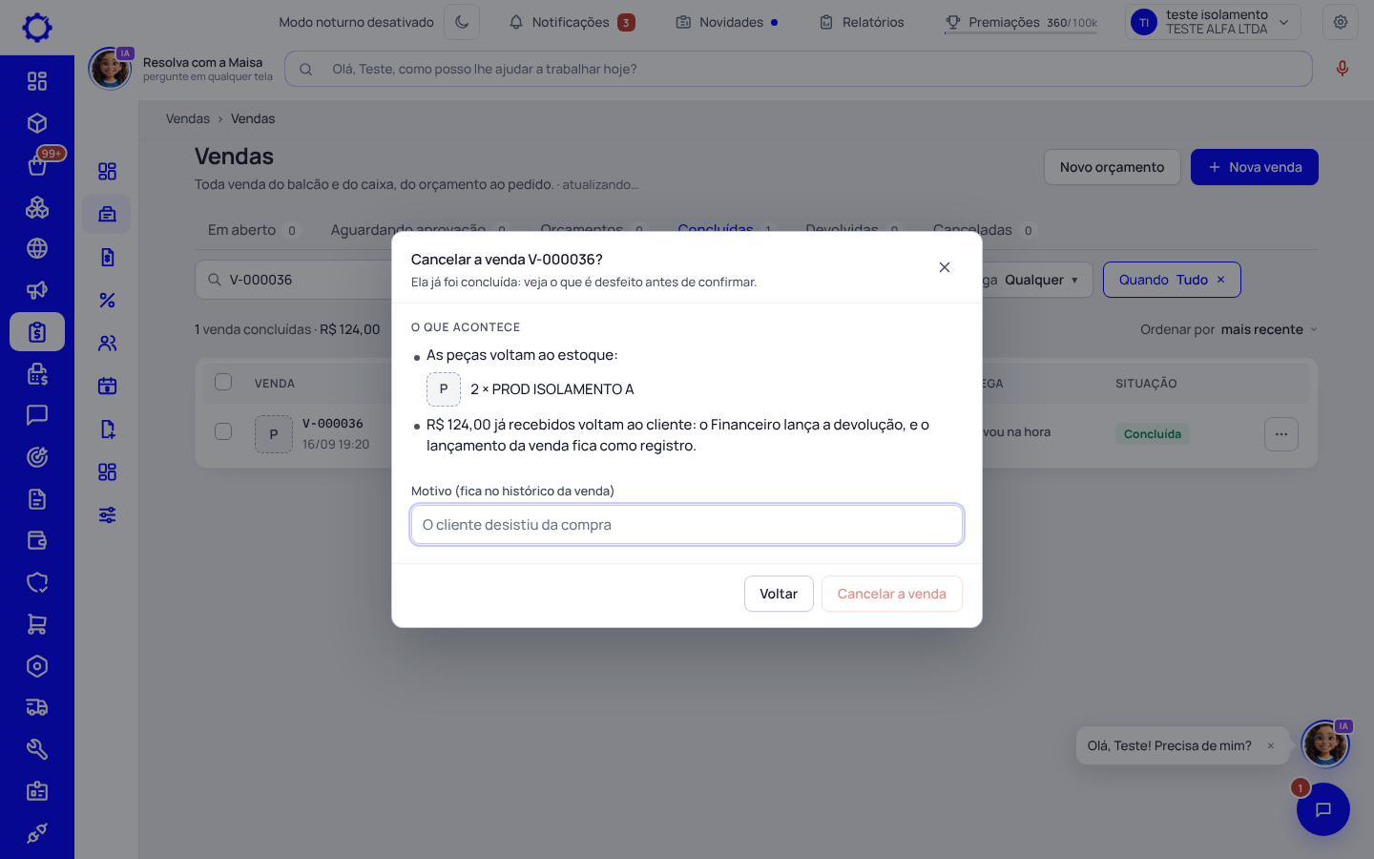
Task: Click the Nova venda button
Action: pos(1255,167)
